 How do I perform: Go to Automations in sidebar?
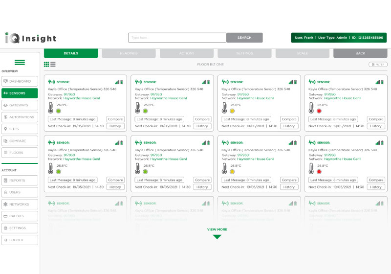coord(20,117)
